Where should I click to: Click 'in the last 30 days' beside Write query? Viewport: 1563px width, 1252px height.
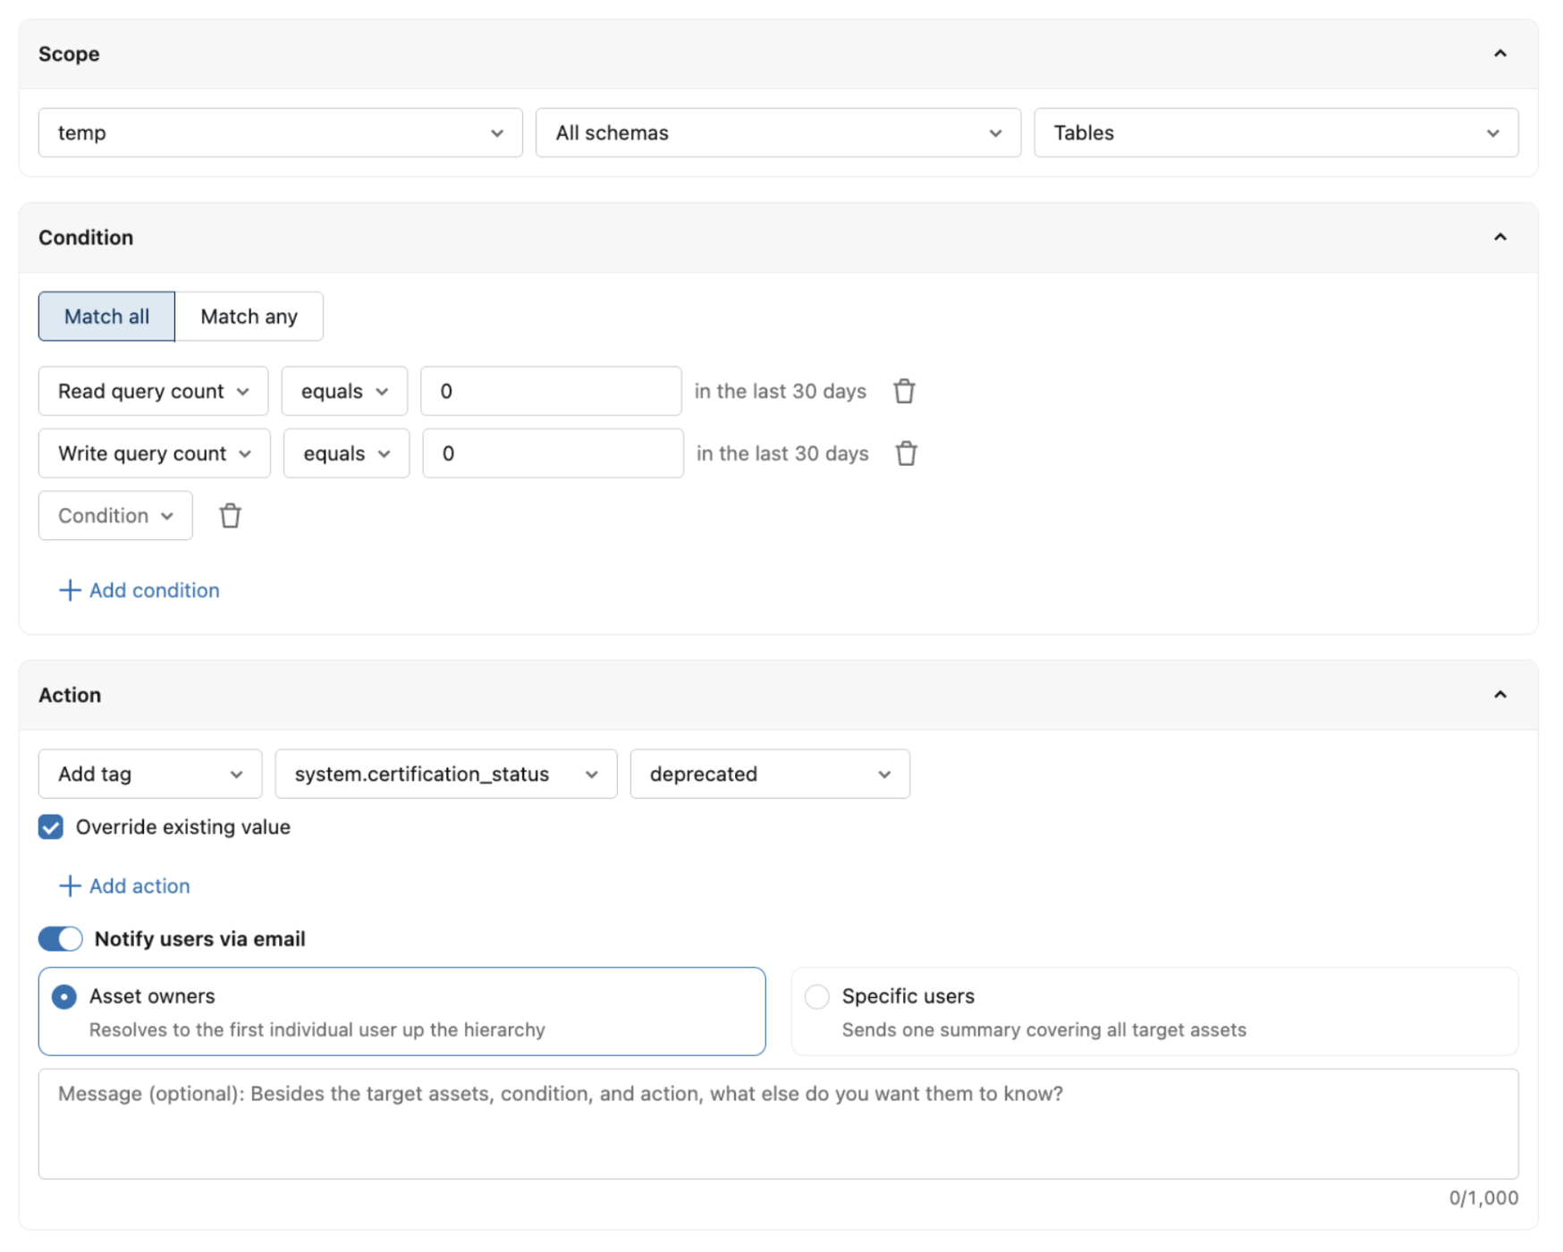click(782, 453)
